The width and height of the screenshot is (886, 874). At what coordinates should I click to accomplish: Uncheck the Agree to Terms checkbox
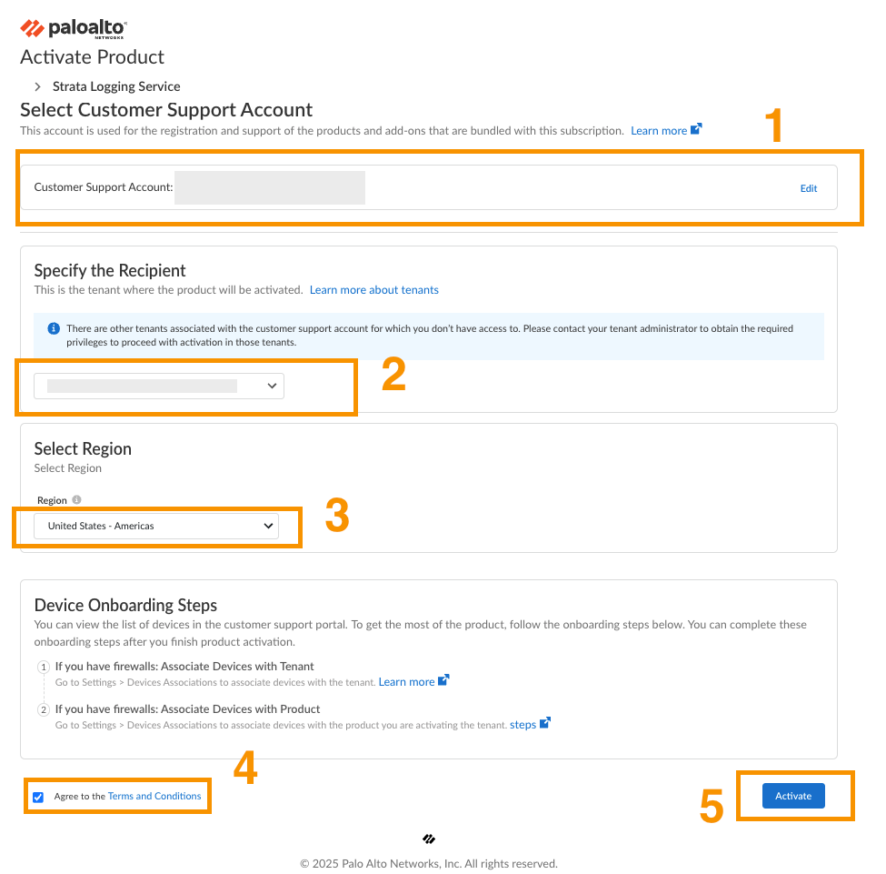(x=38, y=798)
